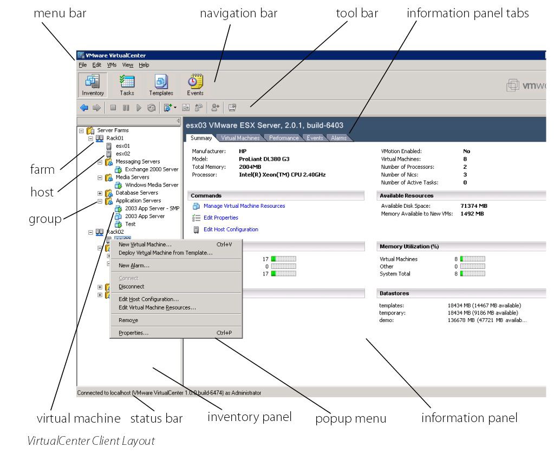The image size is (554, 454).
Task: Click Manage Virtual Machine Resources link
Action: (244, 206)
